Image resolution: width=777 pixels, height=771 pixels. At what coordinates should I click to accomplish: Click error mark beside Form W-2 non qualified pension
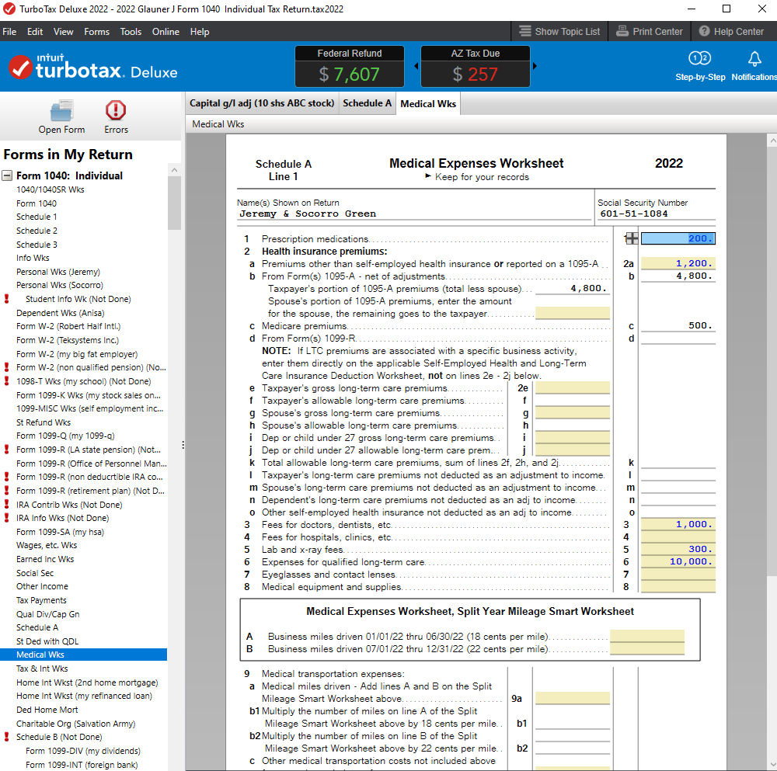point(6,367)
